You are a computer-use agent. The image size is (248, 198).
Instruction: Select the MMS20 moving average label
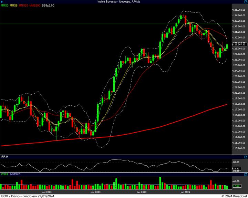pyautogui.click(x=24, y=6)
